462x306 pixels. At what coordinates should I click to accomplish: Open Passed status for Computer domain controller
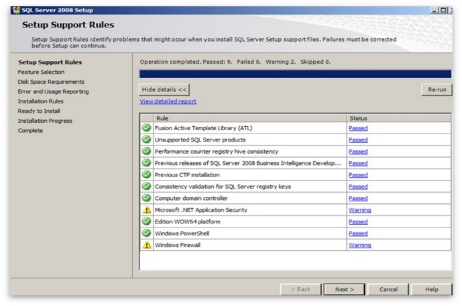coord(358,199)
